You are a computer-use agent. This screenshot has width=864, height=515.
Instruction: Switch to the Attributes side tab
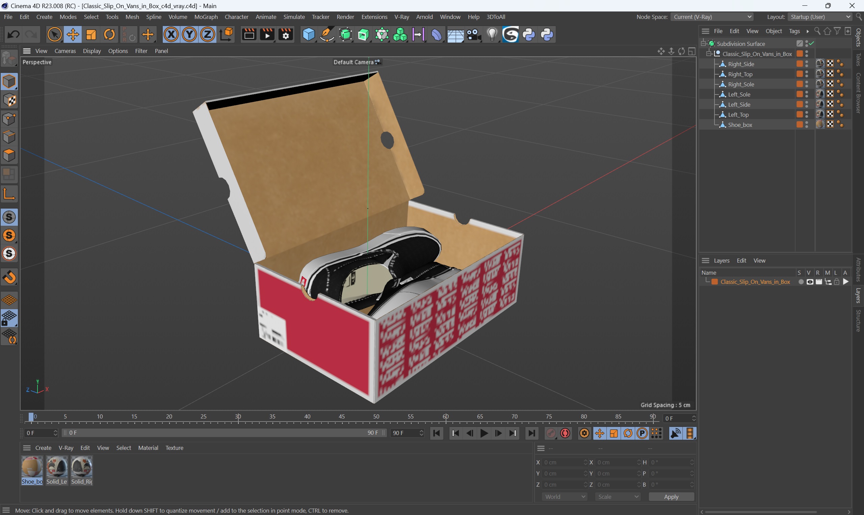point(859,270)
